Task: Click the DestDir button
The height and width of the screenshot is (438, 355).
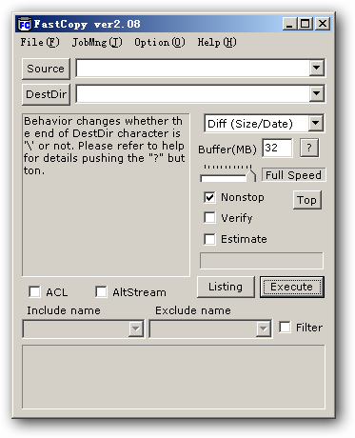Action: point(46,94)
